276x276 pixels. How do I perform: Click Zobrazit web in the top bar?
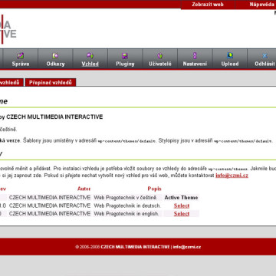208,5
